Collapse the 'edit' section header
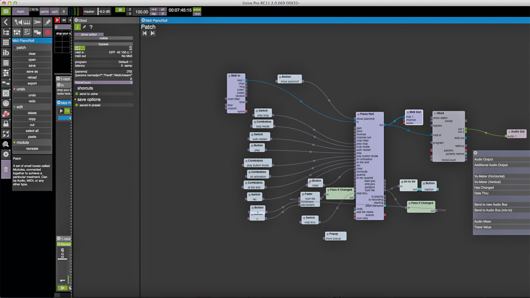Viewport: 530px width, 298px height. (32, 107)
